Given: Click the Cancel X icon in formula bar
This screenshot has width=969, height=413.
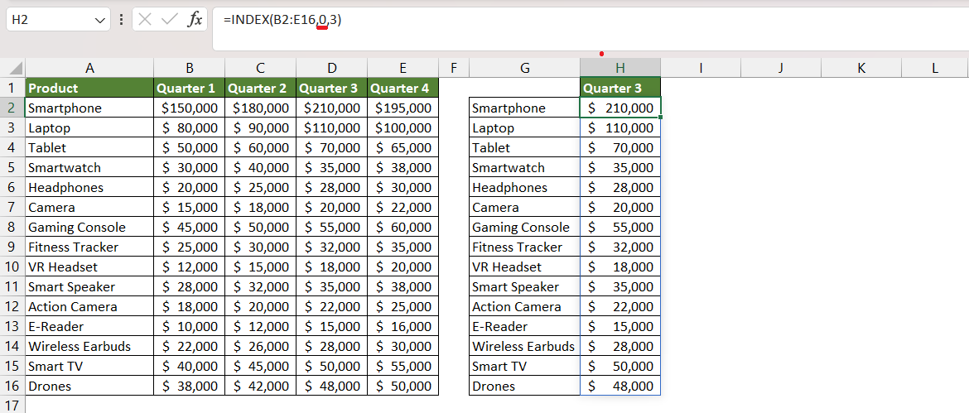Looking at the screenshot, I should pyautogui.click(x=145, y=20).
